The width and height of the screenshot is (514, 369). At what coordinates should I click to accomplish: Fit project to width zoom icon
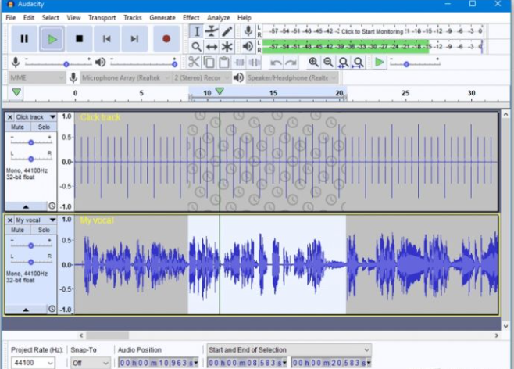coord(359,62)
